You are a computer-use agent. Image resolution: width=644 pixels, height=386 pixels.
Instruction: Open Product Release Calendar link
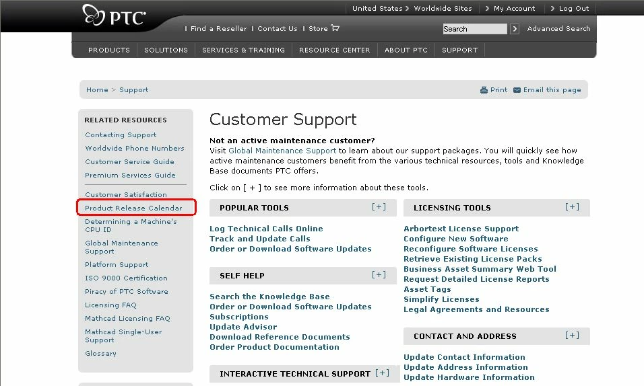click(133, 208)
